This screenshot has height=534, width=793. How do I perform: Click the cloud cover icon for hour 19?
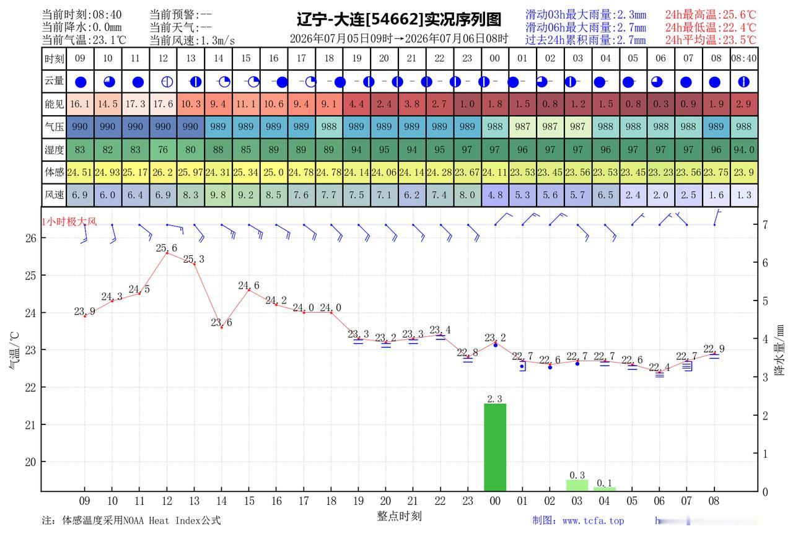point(368,82)
